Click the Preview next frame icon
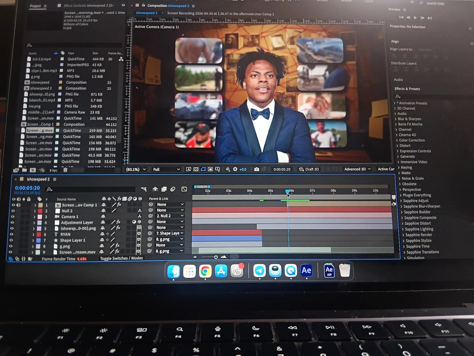474x356 pixels. tap(422, 17)
